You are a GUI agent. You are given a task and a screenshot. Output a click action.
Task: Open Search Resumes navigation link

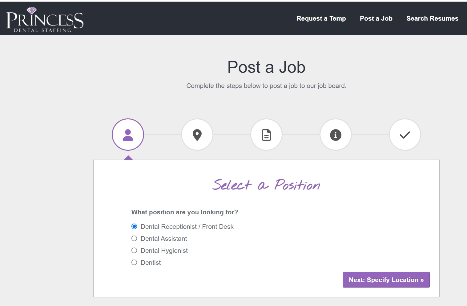432,18
